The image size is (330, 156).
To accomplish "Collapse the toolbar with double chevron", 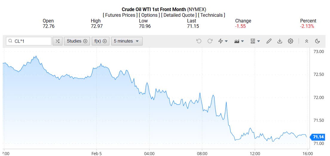I will pyautogui.click(x=306, y=41).
